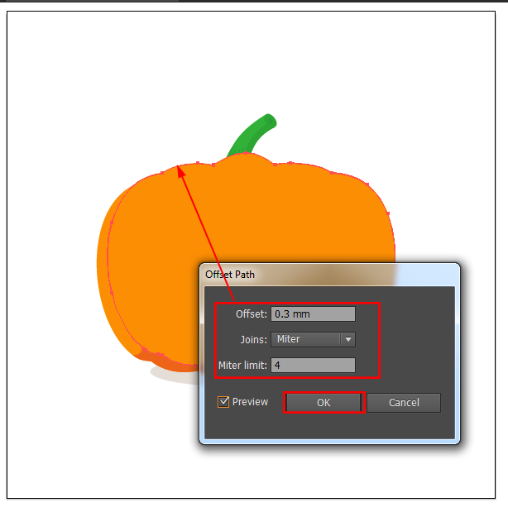Open the Joins dropdown set to Miter
Screen dimensions: 508x512
(x=313, y=339)
